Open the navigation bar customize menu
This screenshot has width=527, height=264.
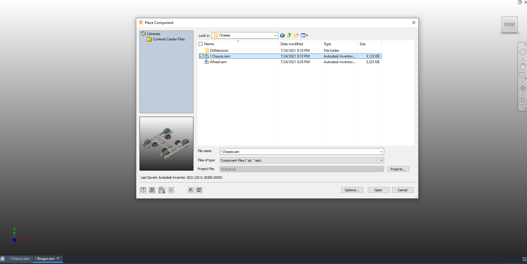click(525, 109)
